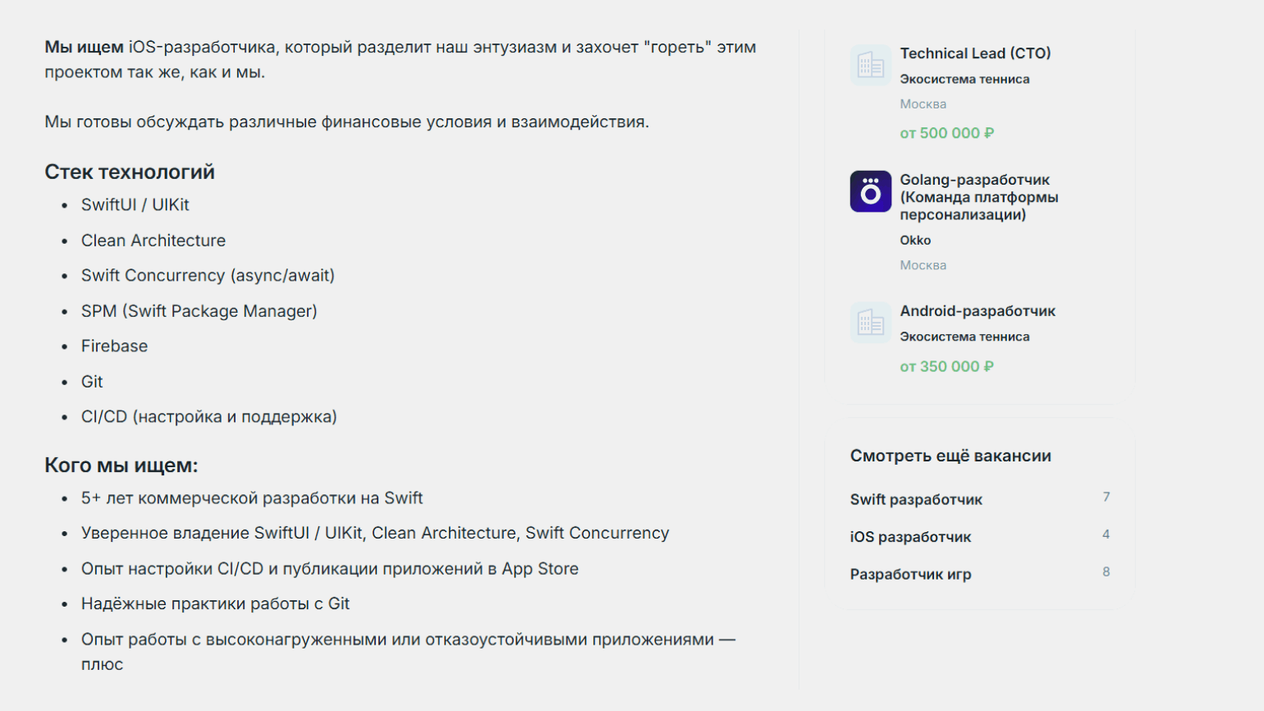Image resolution: width=1264 pixels, height=711 pixels.
Task: Click the Стек технологий heading
Action: pos(130,172)
